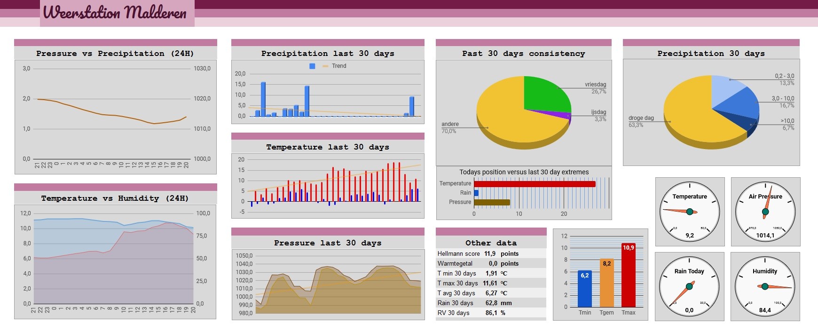Click the olive Pressure extremes bar
The image size is (818, 331).
(x=492, y=203)
